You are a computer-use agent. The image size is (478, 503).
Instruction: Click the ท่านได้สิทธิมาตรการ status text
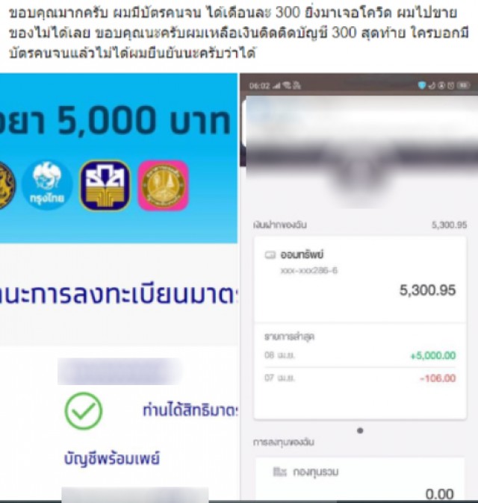tap(190, 410)
